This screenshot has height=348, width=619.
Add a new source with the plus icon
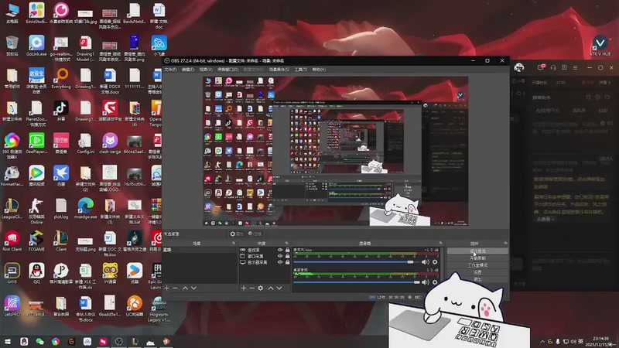tap(244, 288)
